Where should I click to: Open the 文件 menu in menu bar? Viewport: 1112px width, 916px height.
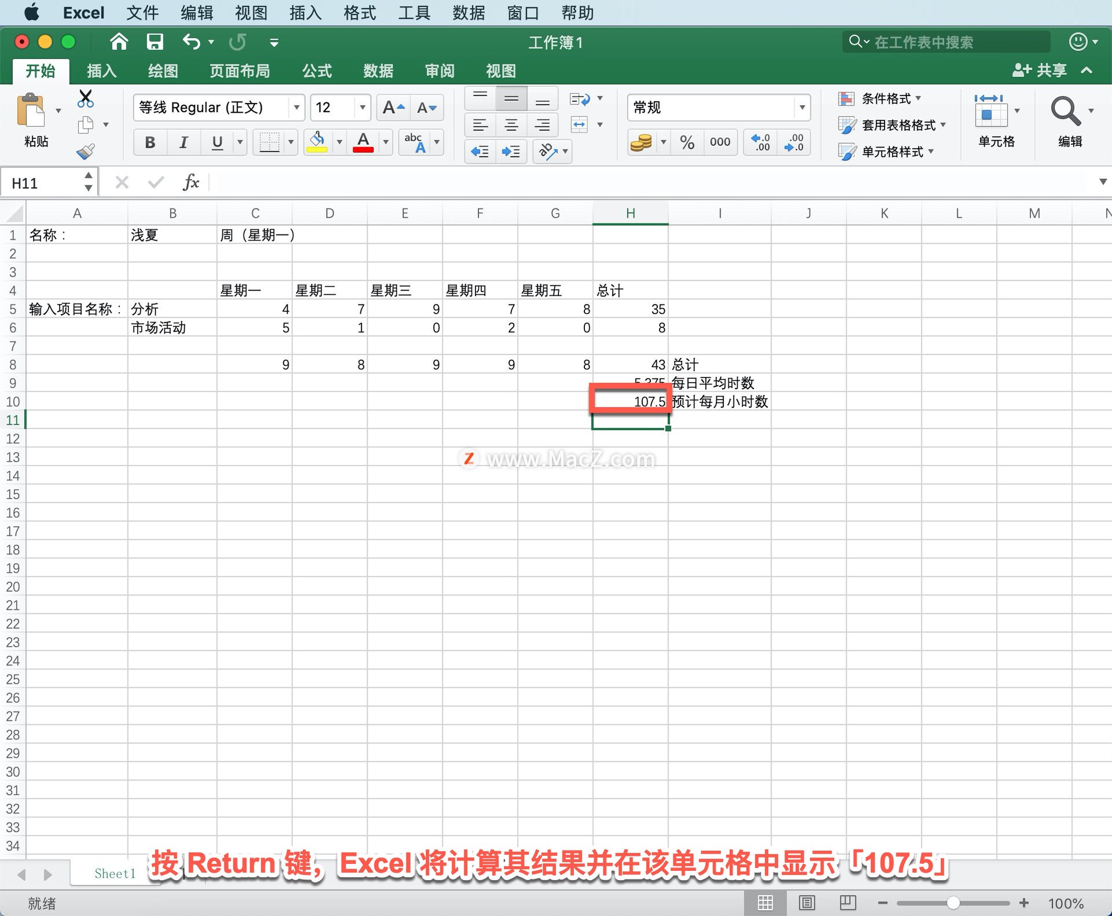142,13
